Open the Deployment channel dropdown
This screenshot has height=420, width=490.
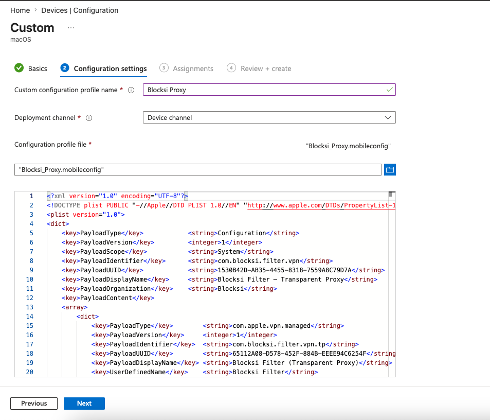[x=269, y=117]
